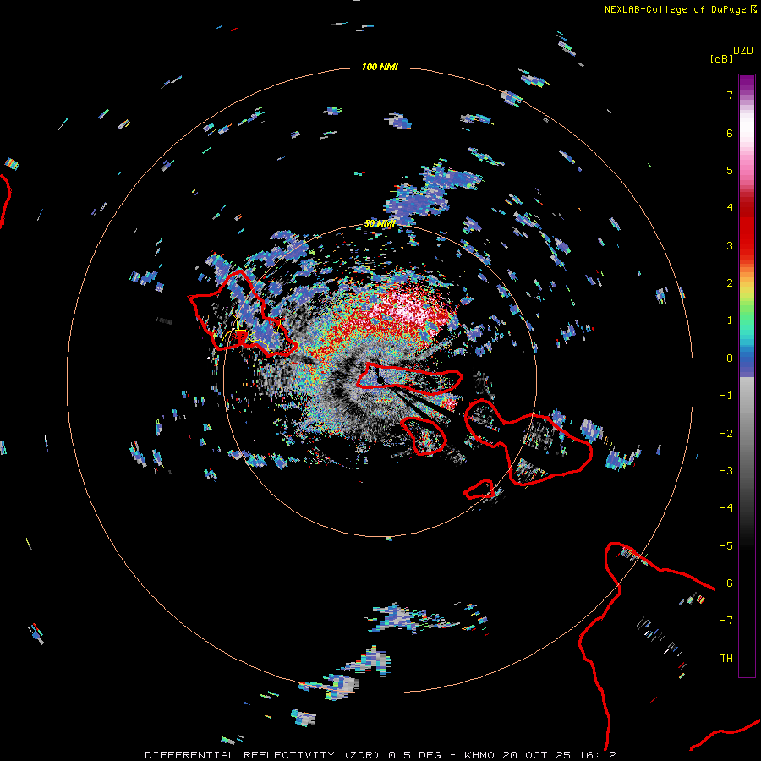Click the 0 value on color scale
The image size is (761, 761).
click(730, 359)
